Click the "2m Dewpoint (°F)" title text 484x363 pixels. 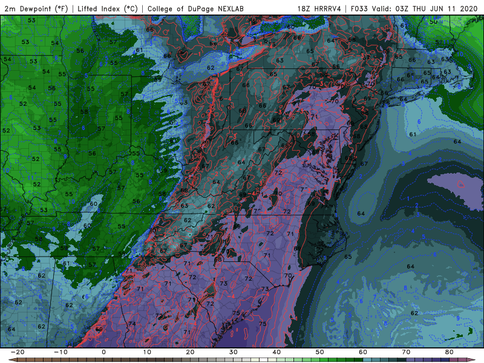click(x=36, y=8)
